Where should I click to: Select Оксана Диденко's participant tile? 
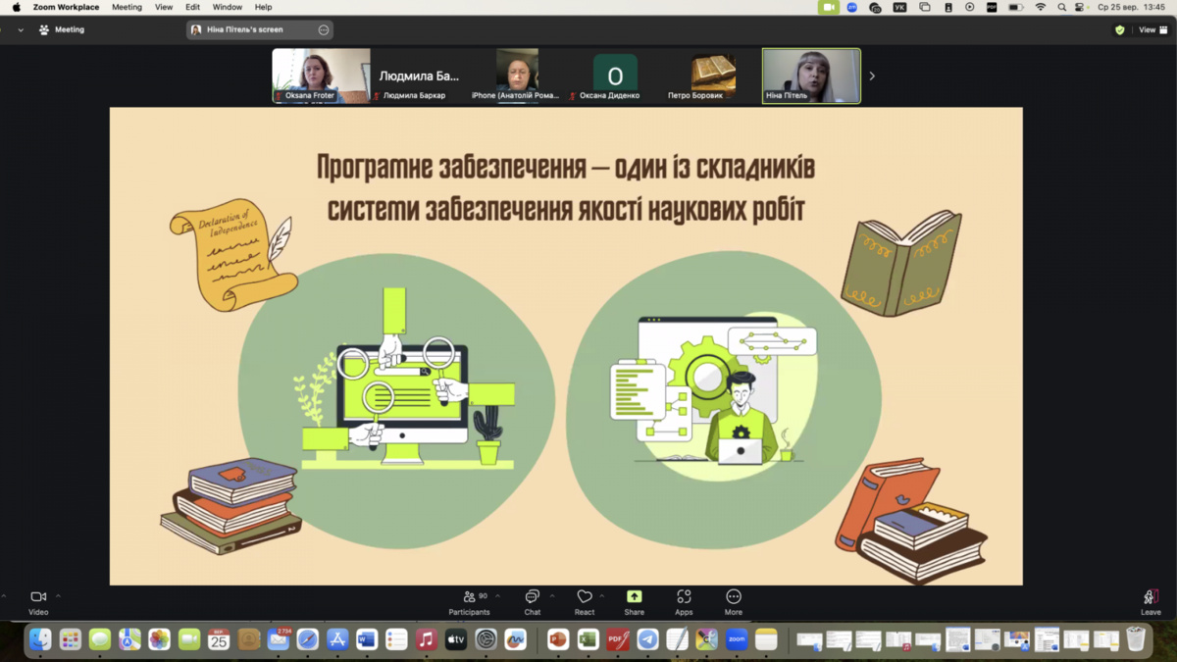click(615, 76)
